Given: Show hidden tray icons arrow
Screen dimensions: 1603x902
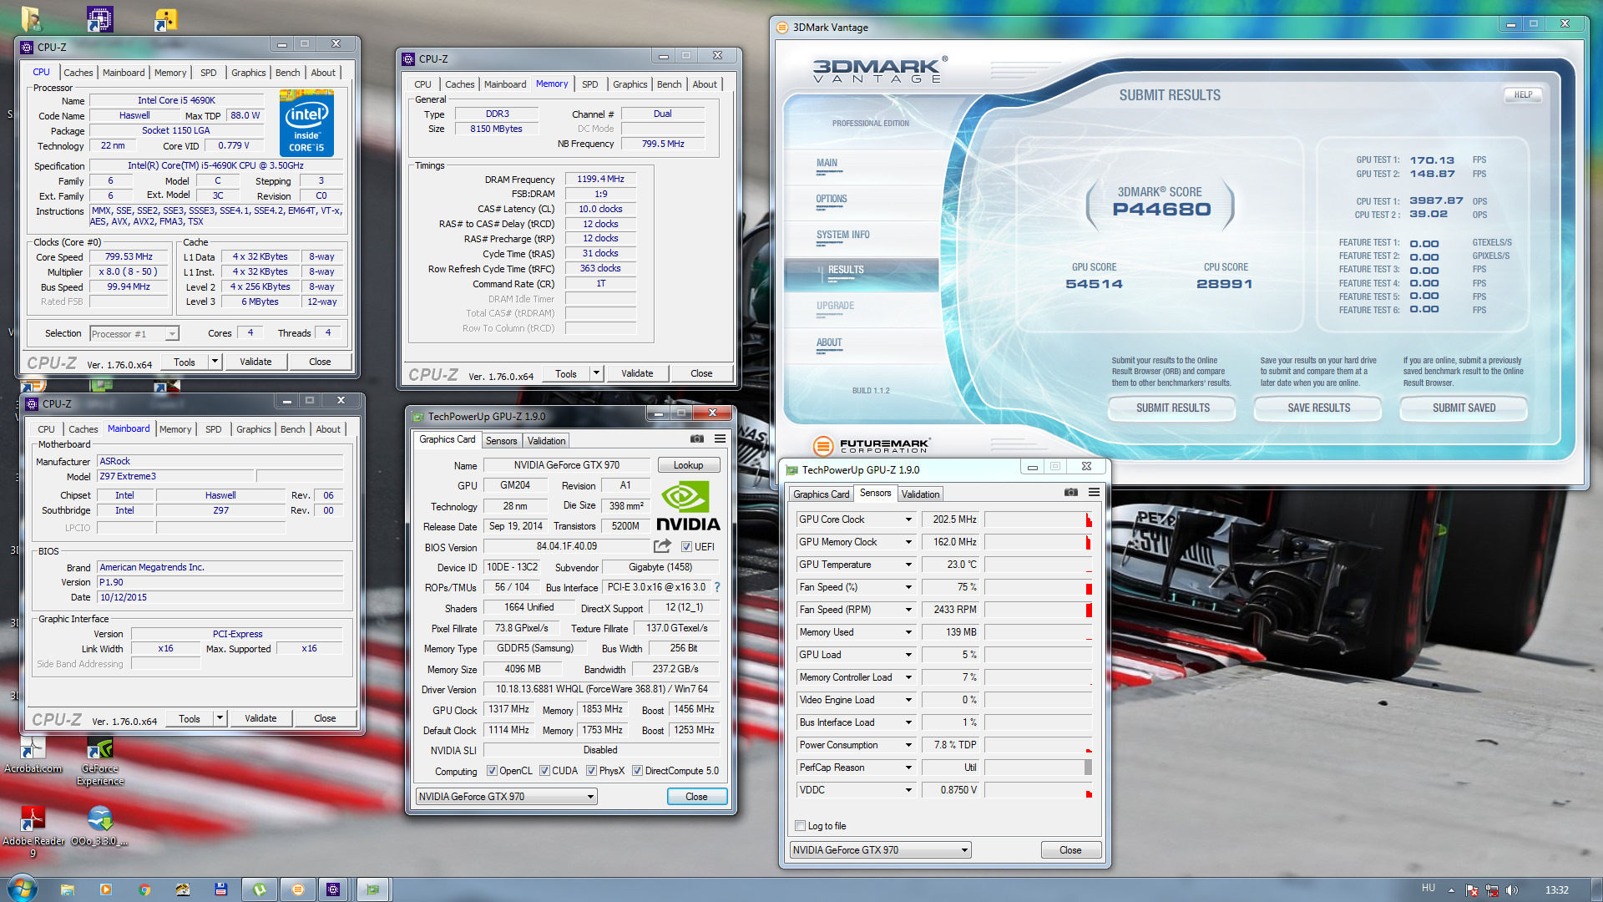Looking at the screenshot, I should coord(1451,890).
